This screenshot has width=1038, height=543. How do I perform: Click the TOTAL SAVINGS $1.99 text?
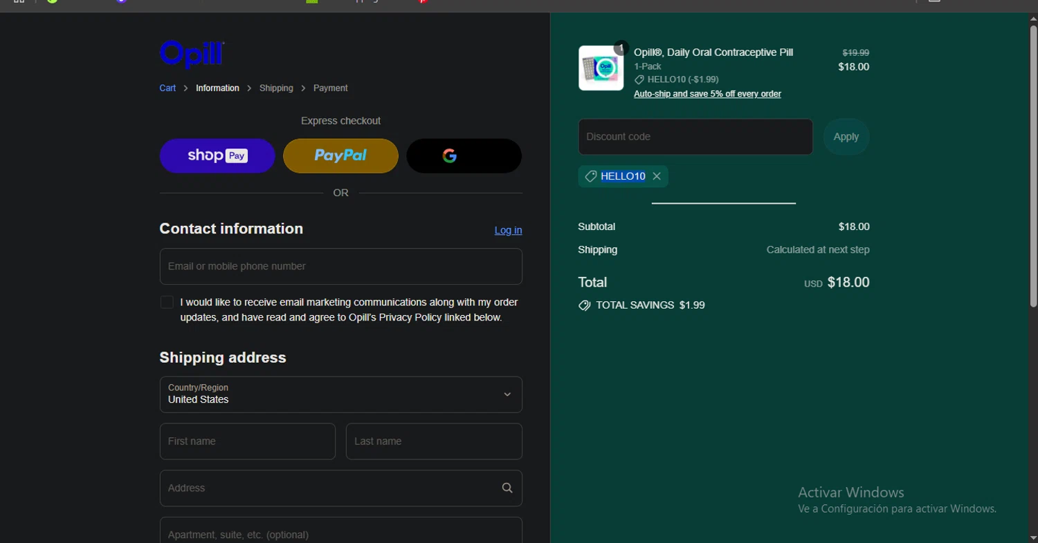pos(650,305)
